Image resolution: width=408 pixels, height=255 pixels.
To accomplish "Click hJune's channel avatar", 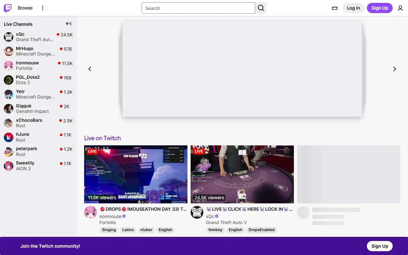I will pos(9,137).
